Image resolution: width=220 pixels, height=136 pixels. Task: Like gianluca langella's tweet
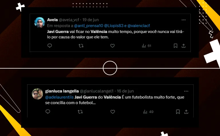113,112
